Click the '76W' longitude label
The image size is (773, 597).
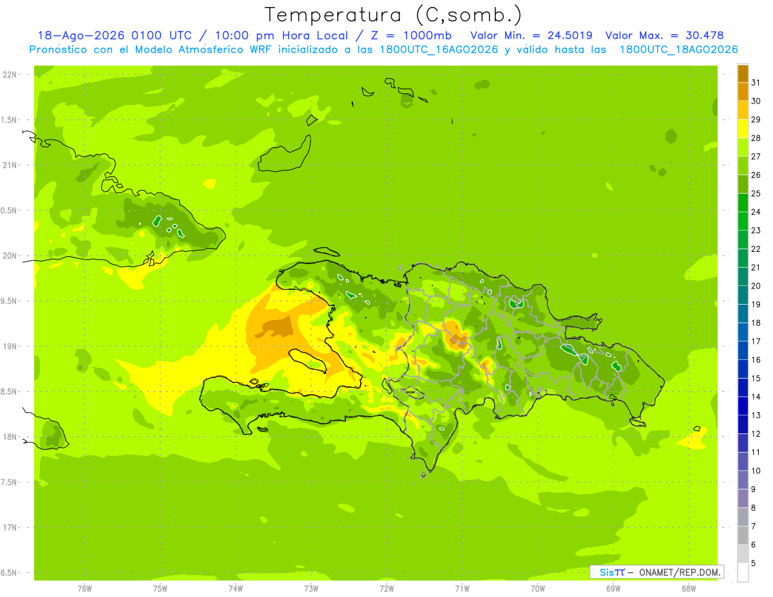tap(84, 589)
